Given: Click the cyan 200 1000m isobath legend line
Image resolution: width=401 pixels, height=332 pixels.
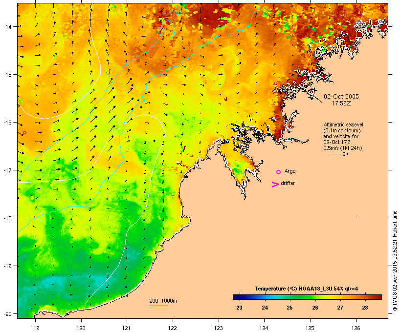Looking at the screenshot, I should tap(159, 305).
